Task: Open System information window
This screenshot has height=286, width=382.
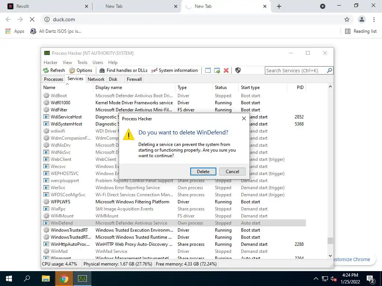Action: tap(175, 70)
